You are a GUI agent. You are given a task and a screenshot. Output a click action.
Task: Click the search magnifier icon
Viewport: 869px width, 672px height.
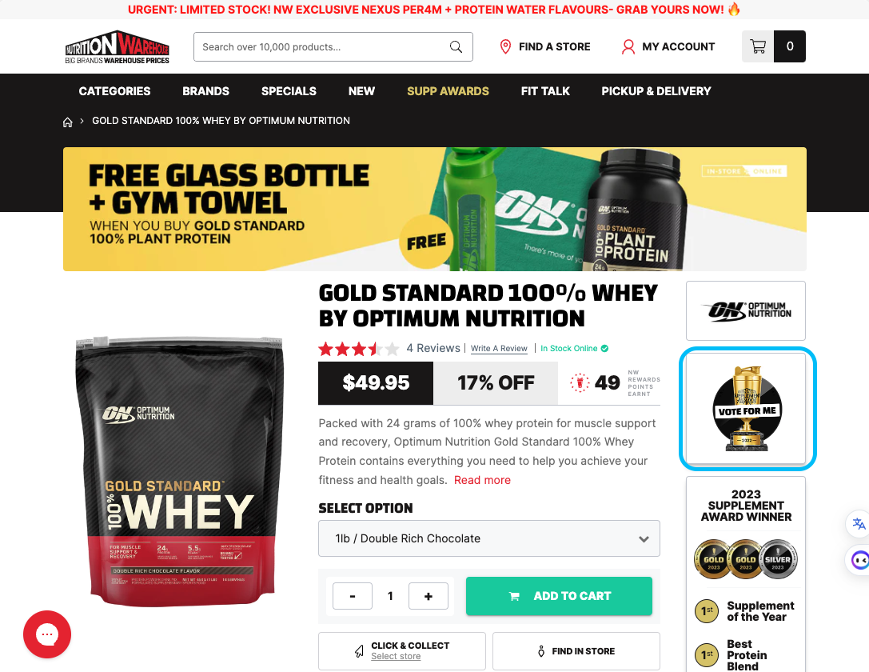[456, 47]
